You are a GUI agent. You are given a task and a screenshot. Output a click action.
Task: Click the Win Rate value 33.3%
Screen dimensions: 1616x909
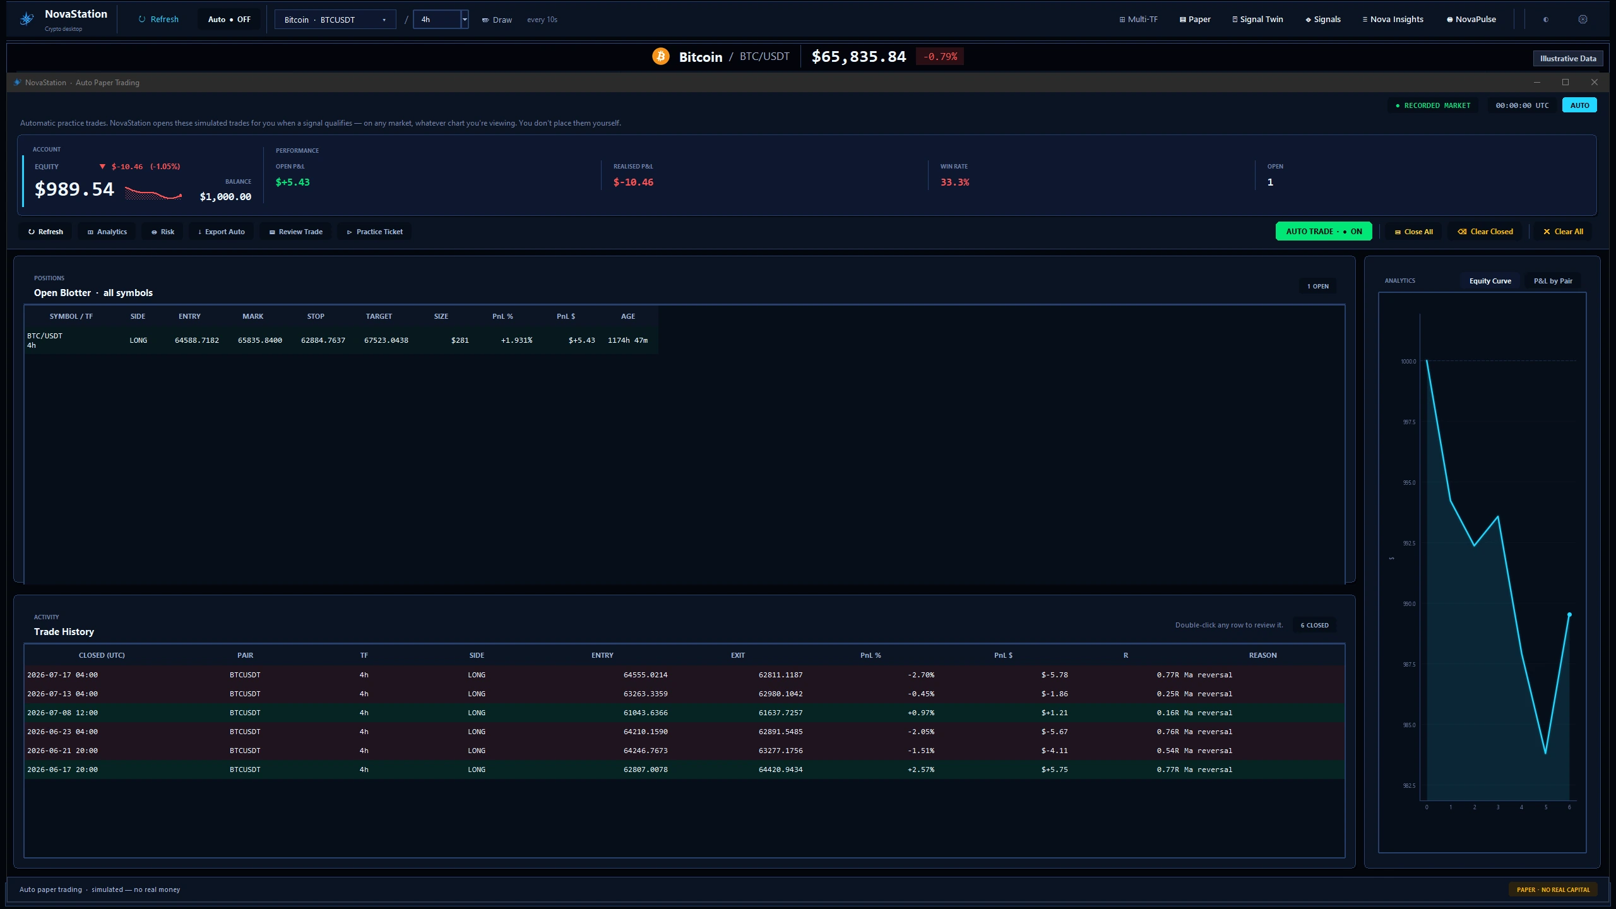[954, 182]
